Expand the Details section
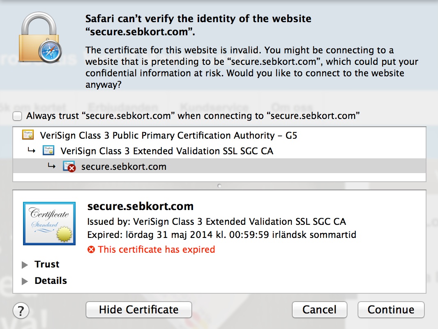Viewport: 438px width, 329px height. (x=25, y=281)
